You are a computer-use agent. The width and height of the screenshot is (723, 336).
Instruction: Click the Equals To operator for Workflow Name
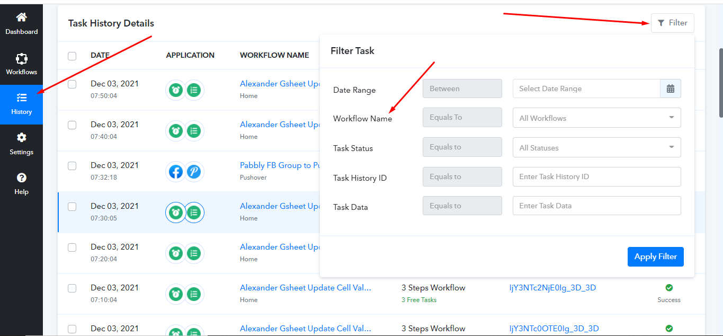click(462, 118)
